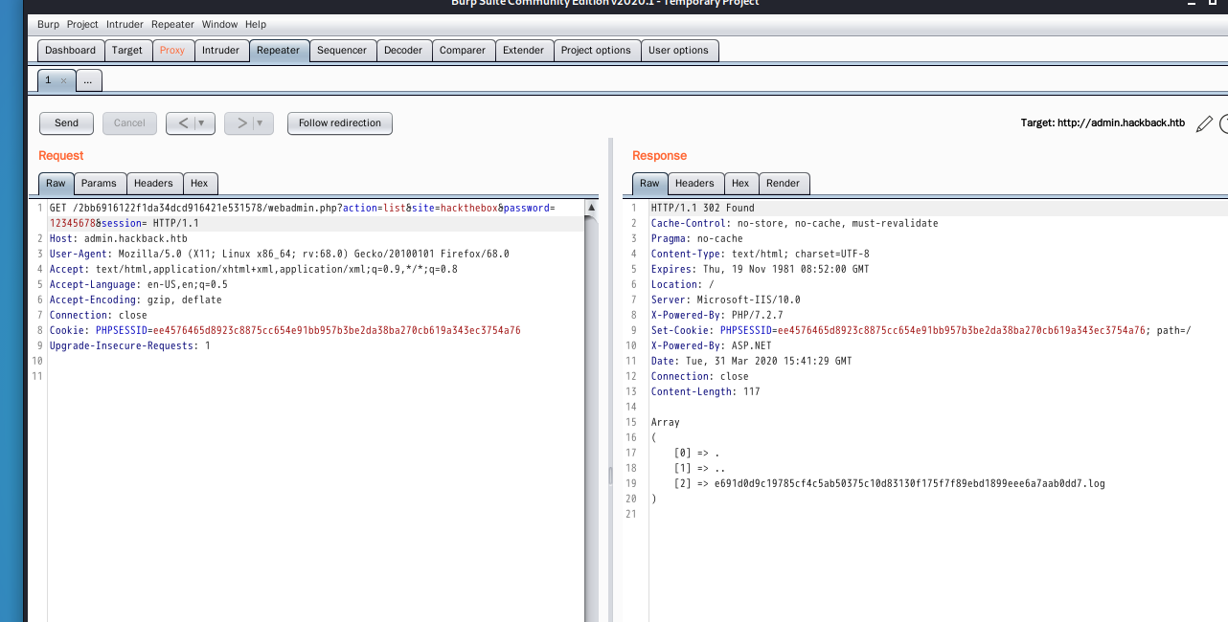Image resolution: width=1228 pixels, height=622 pixels.
Task: Go back to previous request in history
Action: tap(183, 122)
